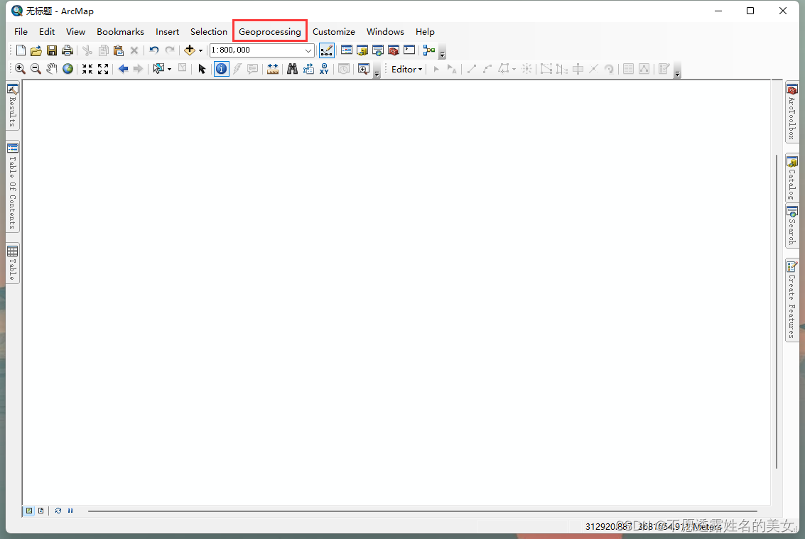Expand Standard toolbar options arrow
The height and width of the screenshot is (539, 805).
(x=443, y=53)
